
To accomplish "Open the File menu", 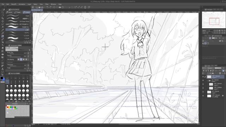I will pos(3,4).
